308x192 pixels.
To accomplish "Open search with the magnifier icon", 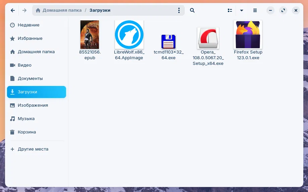I will click(x=192, y=10).
